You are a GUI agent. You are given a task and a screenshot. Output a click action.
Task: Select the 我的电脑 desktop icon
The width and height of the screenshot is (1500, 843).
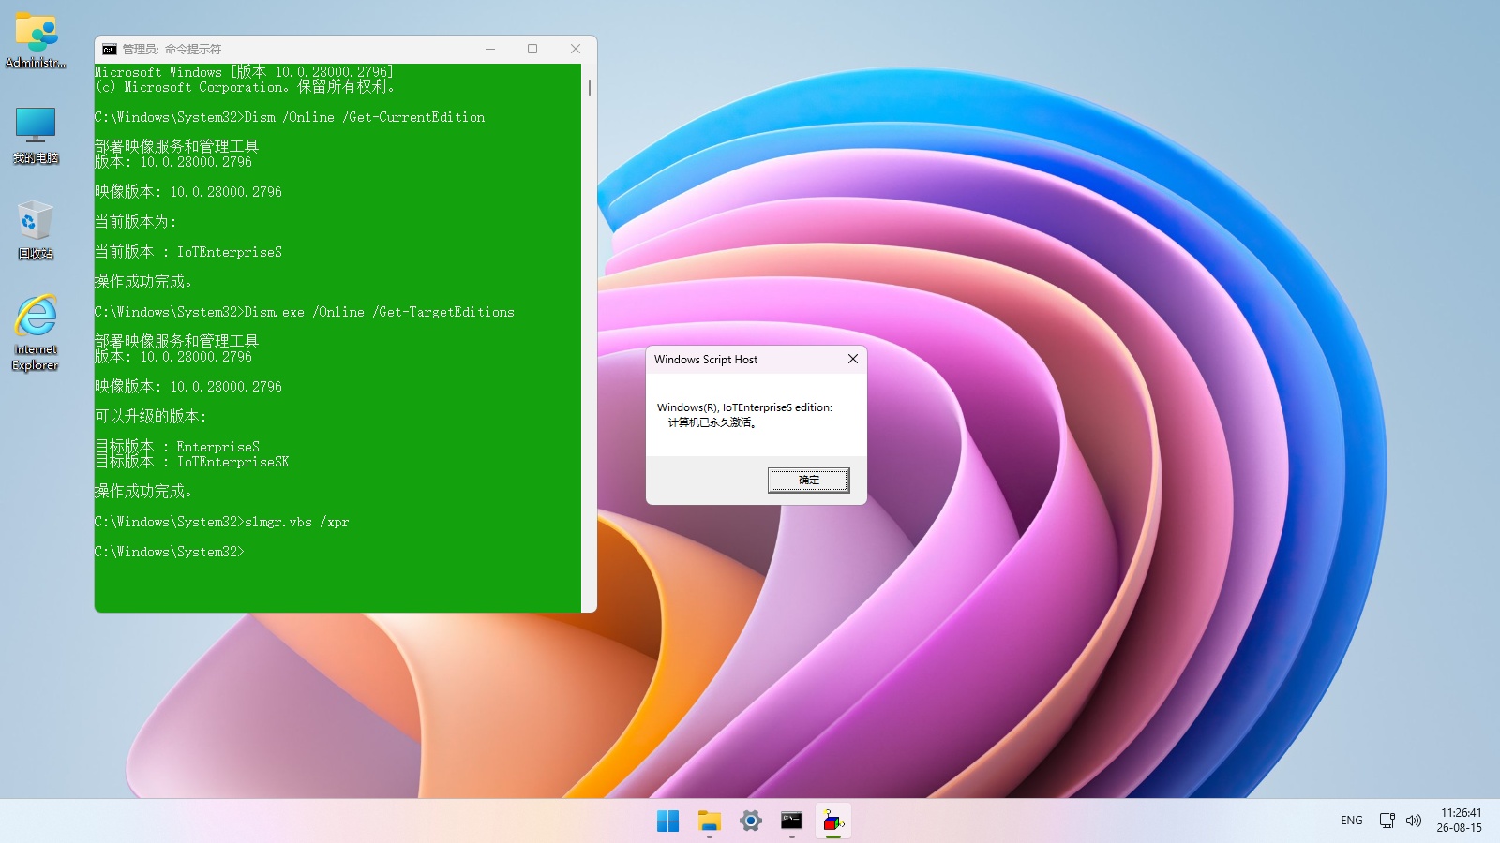36,135
